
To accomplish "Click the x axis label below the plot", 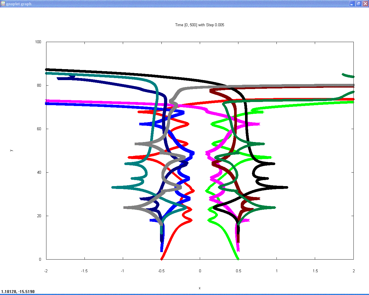I will point(199,288).
